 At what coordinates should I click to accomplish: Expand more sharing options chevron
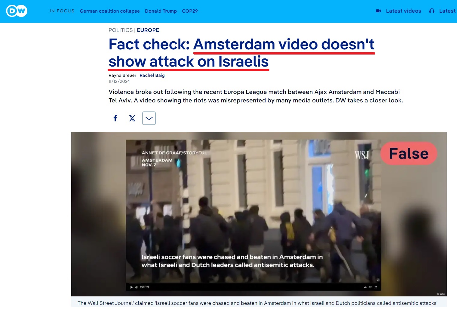[149, 118]
